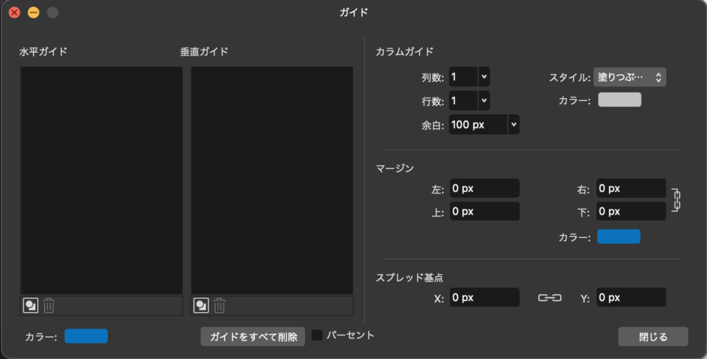Click the trash icon under horizontal guides
This screenshot has width=707, height=359.
[49, 305]
